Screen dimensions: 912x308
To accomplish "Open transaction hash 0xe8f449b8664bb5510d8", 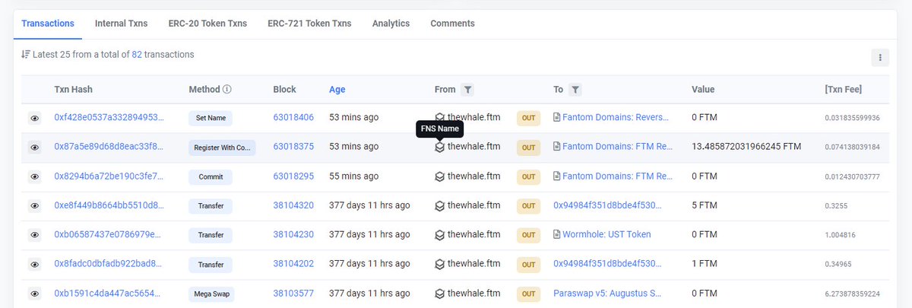I will coord(109,205).
